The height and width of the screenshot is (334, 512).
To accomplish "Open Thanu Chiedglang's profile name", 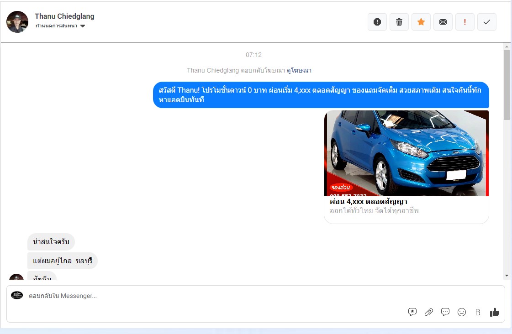I will pos(64,16).
